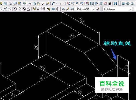
Task: Open DesignCenter icon
Action: pyautogui.click(x=92, y=4)
